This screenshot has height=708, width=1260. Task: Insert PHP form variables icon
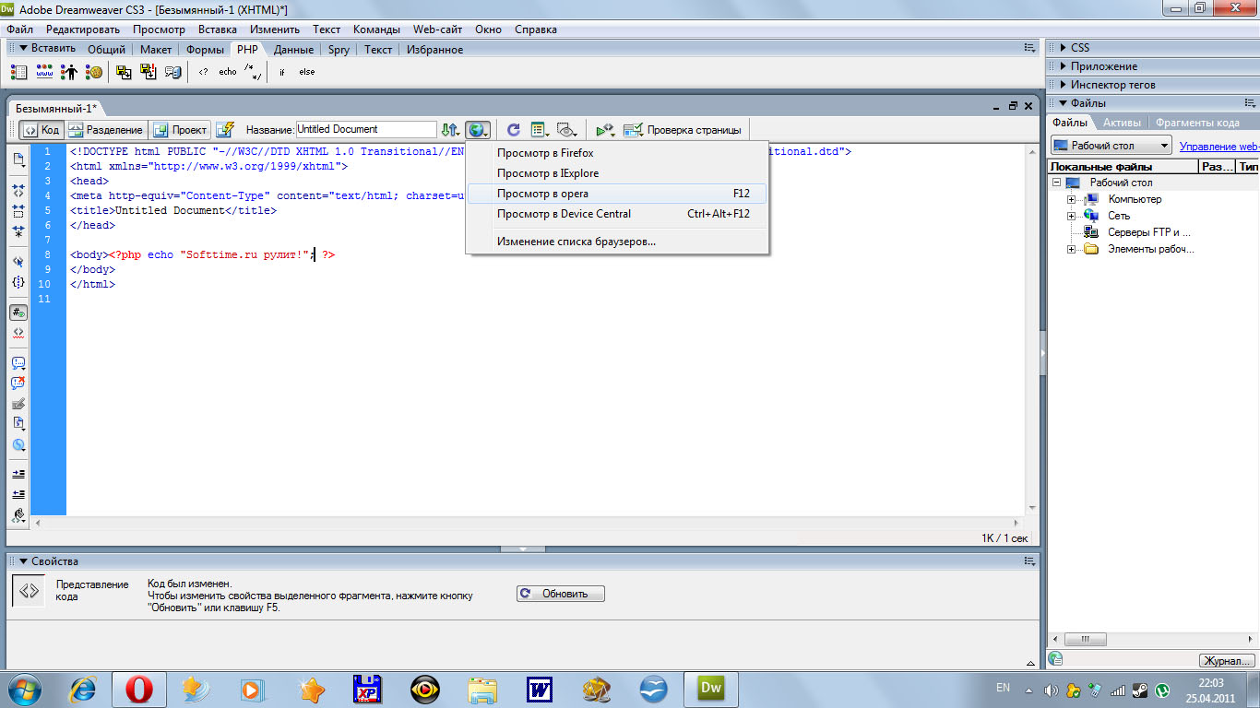[x=18, y=71]
